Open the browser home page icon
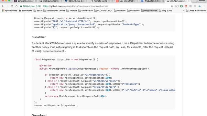 pyautogui.click(x=16, y=6)
